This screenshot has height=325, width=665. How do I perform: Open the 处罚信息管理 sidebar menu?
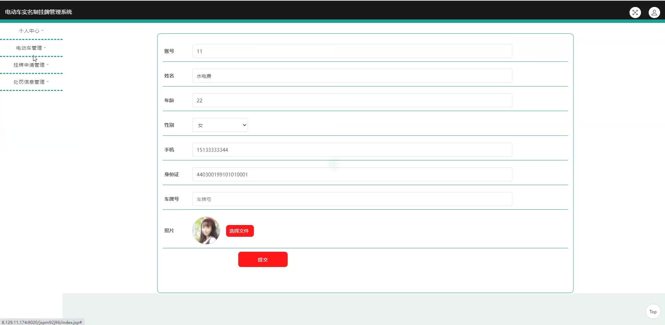click(31, 82)
